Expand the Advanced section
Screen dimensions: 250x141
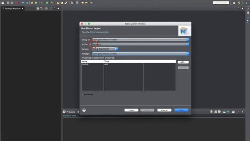(x=82, y=94)
